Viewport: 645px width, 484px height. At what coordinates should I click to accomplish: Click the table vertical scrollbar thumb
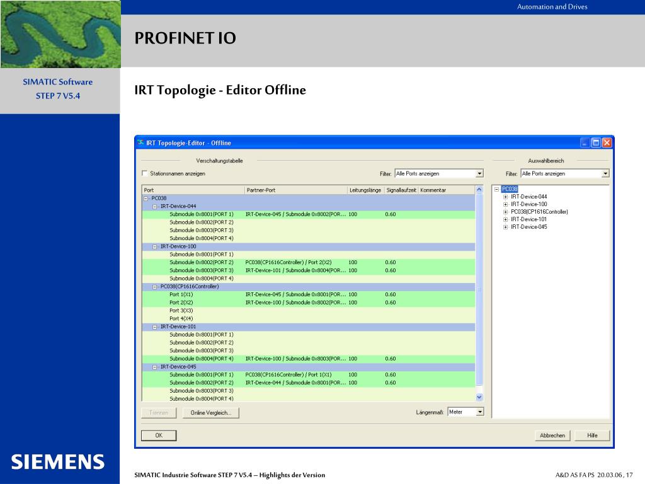479,290
